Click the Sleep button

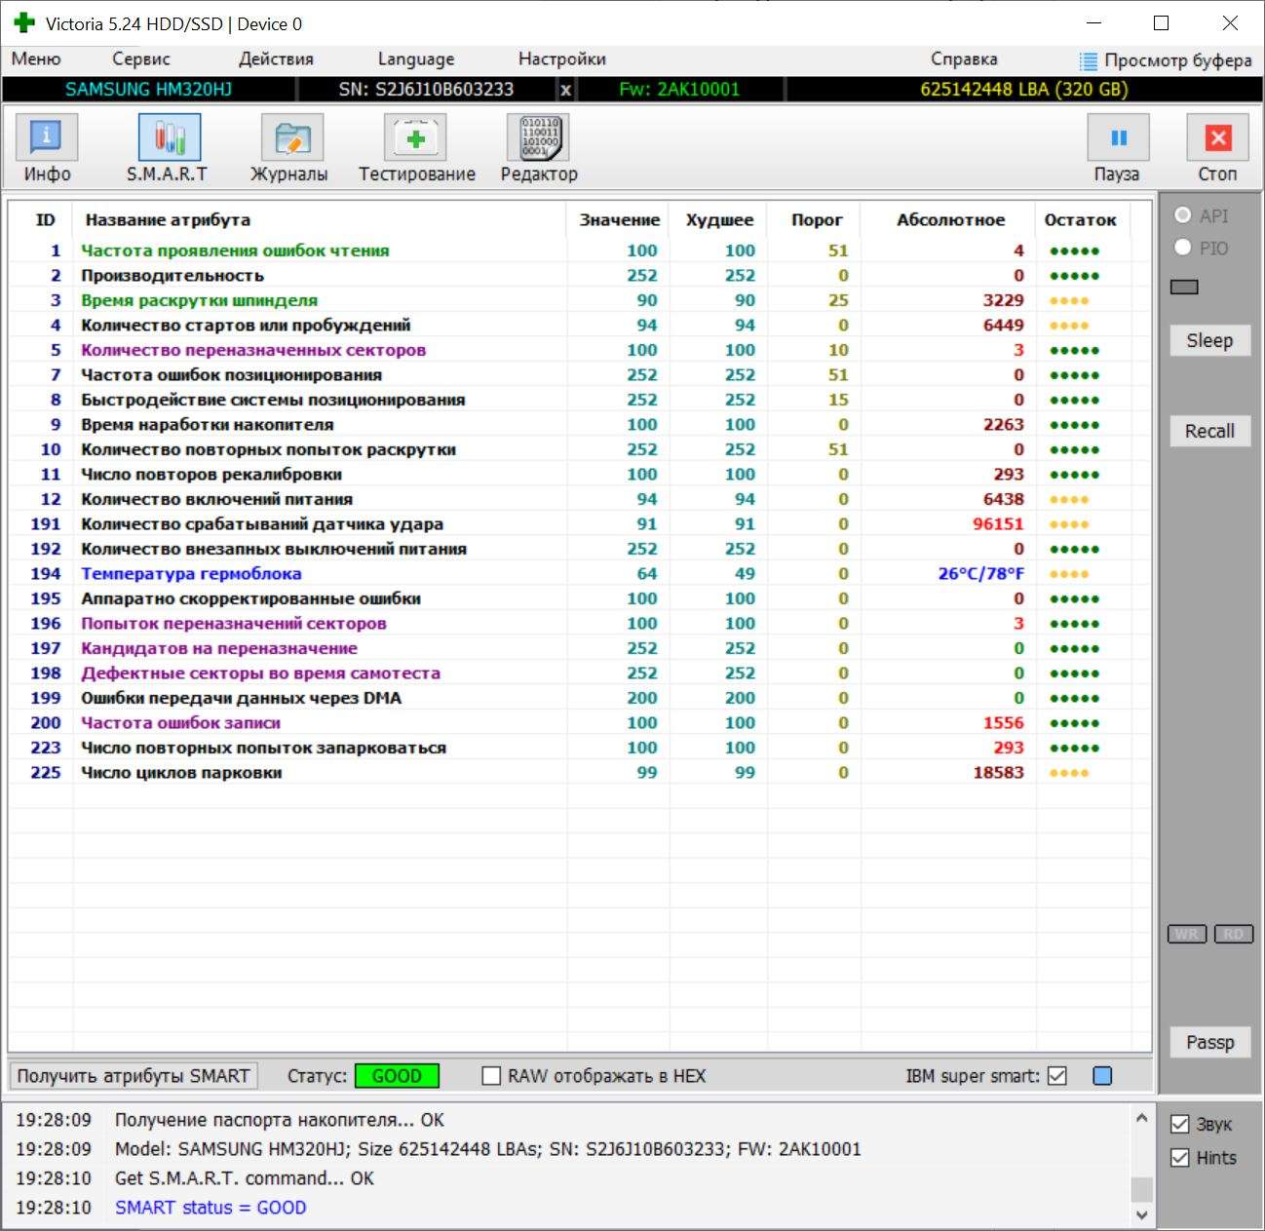pyautogui.click(x=1209, y=341)
